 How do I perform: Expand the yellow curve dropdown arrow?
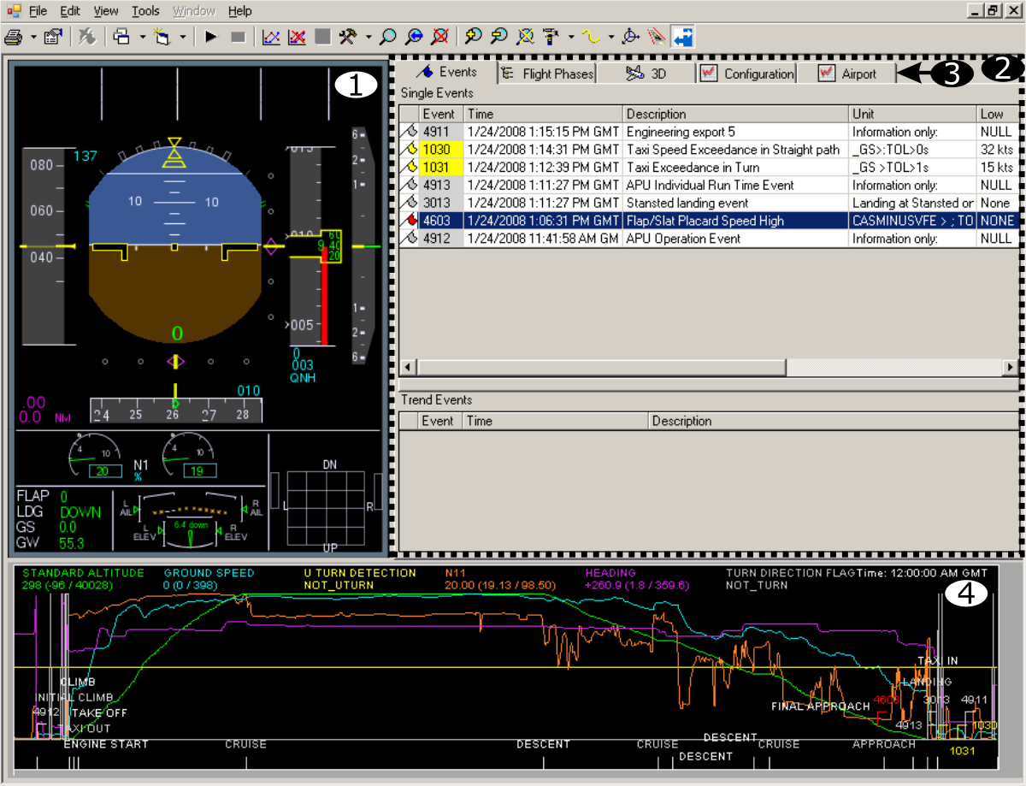611,38
